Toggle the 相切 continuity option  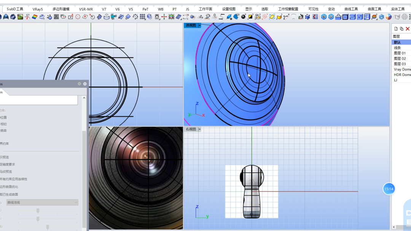[3, 124]
